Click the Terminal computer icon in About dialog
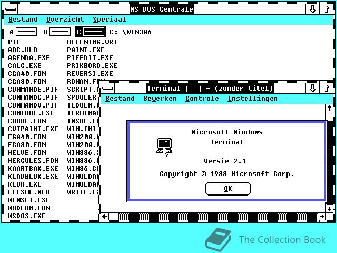This screenshot has width=337, height=253. click(x=164, y=145)
